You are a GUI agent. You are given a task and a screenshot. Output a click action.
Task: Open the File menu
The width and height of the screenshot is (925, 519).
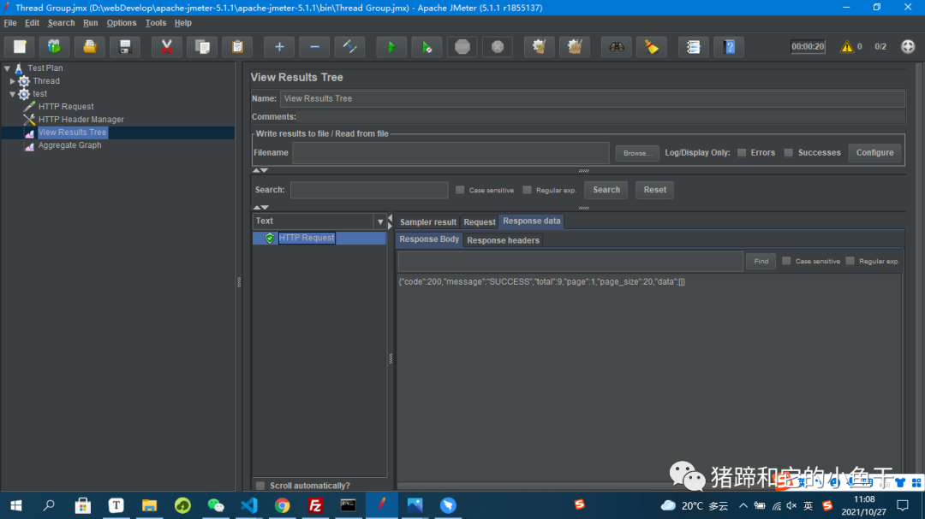[x=10, y=23]
